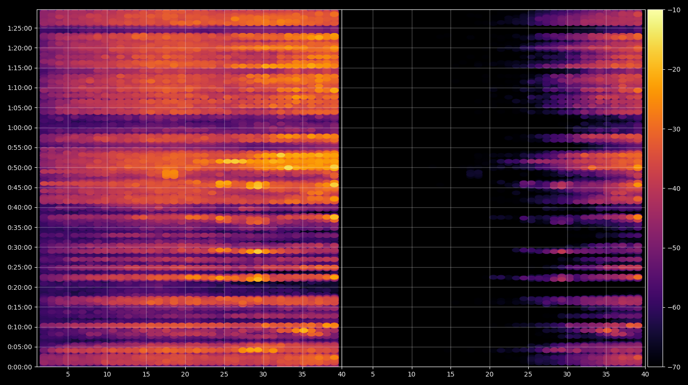Screen dimensions: 688x385
Task: Select the 0:20:00 y-axis tick label
Action: click(x=20, y=287)
